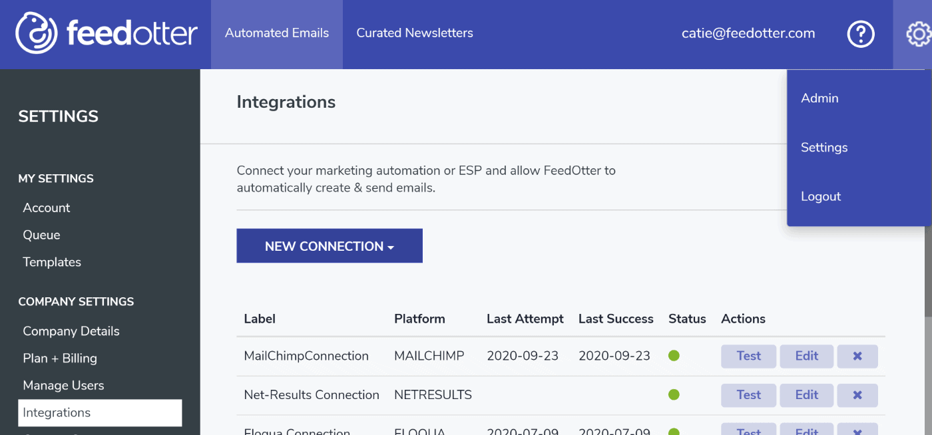Click the Actions column header
932x435 pixels.
pyautogui.click(x=743, y=319)
